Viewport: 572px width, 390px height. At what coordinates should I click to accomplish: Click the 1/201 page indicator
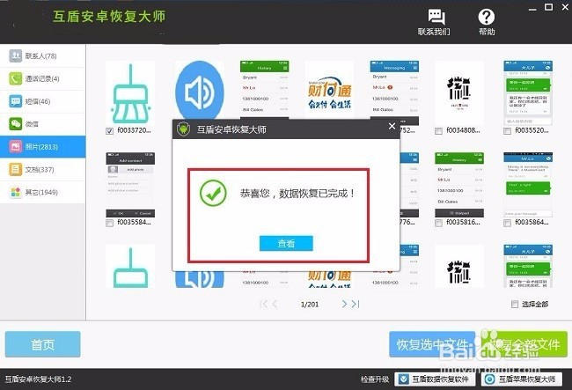(310, 305)
